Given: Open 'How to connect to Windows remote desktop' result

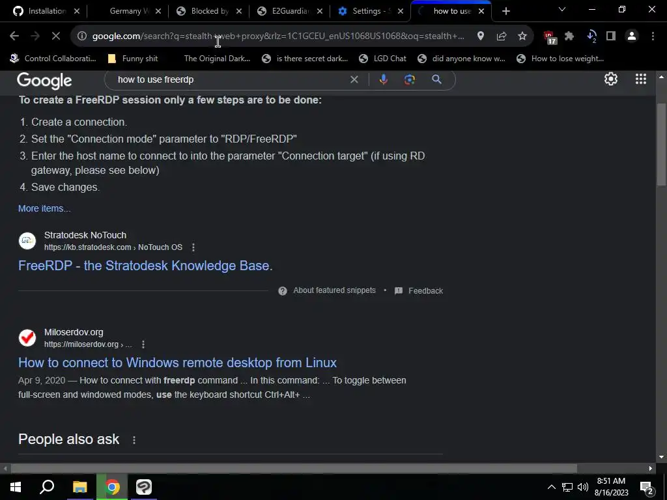Looking at the screenshot, I should pos(177,363).
